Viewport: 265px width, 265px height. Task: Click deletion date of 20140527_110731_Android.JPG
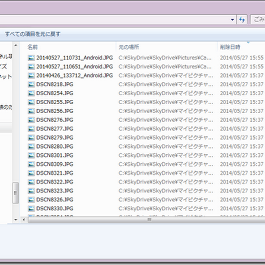pyautogui.click(x=242, y=58)
